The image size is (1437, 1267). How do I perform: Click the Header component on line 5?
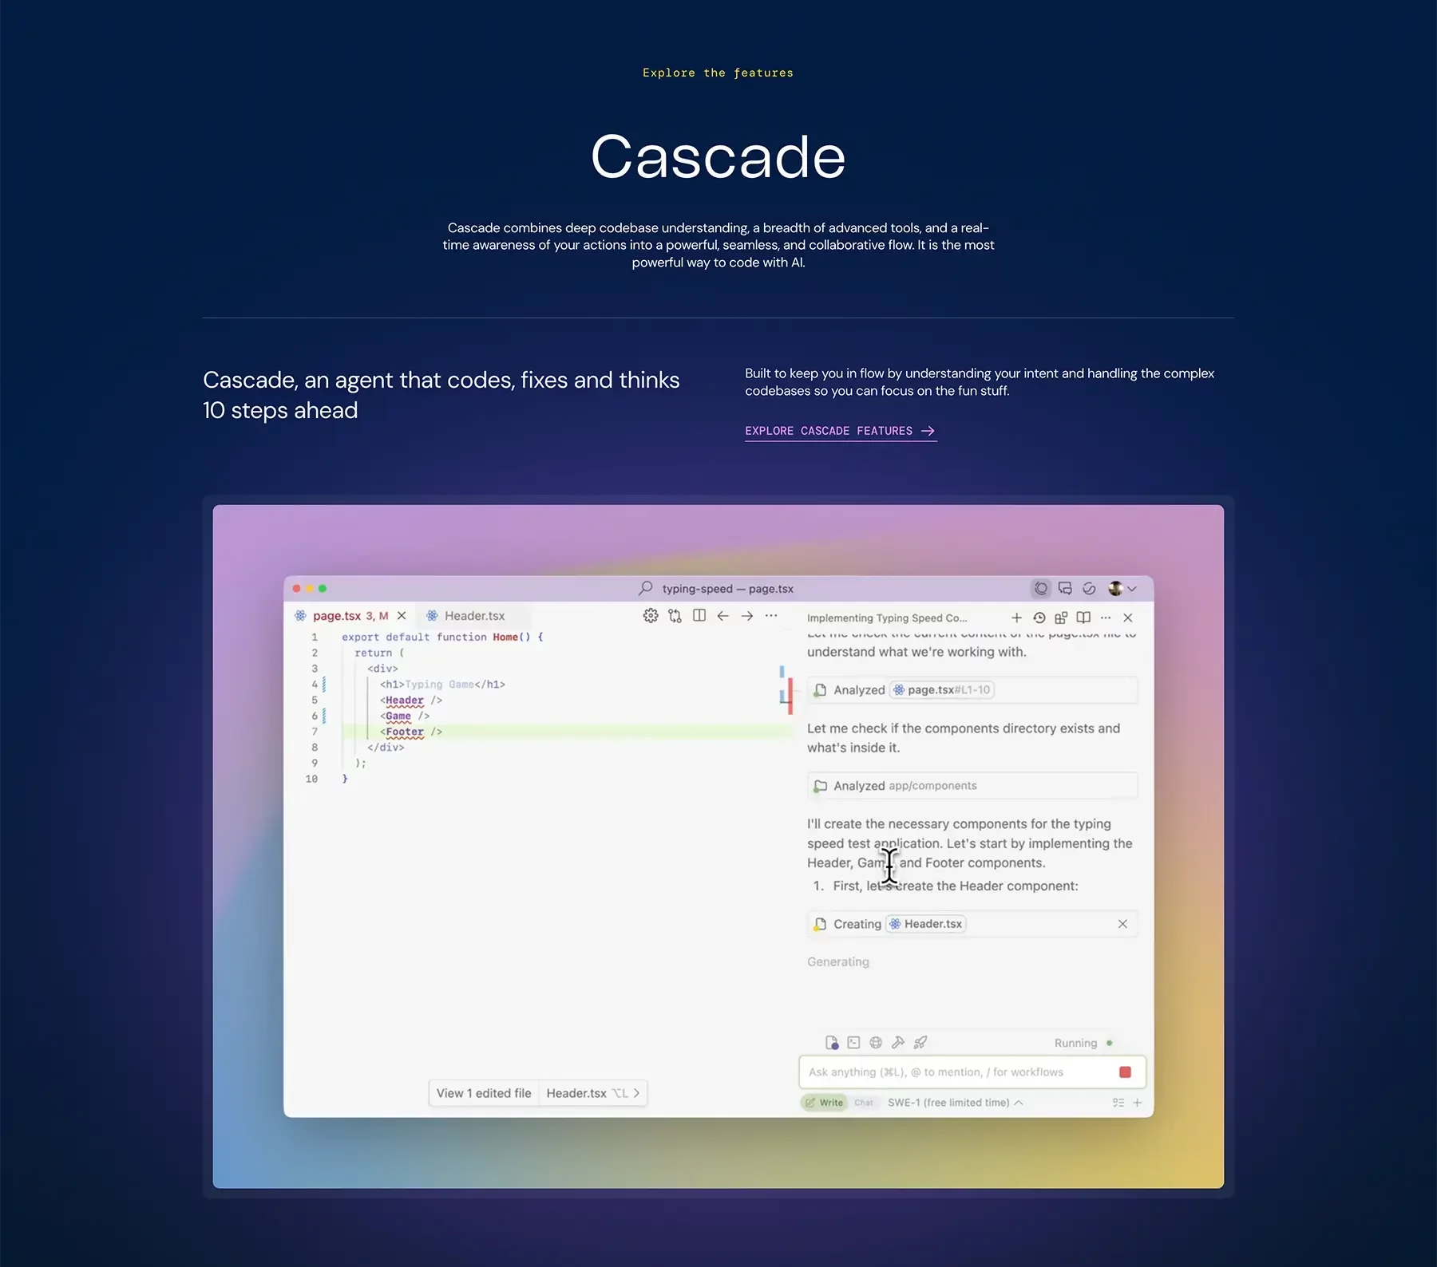click(405, 701)
